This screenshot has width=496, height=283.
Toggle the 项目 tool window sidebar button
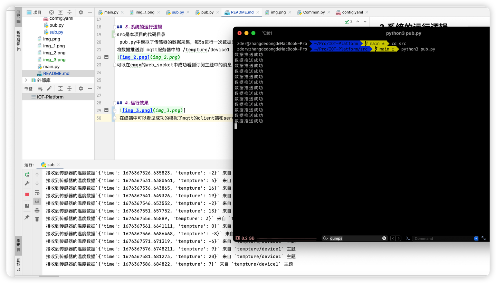click(x=19, y=17)
